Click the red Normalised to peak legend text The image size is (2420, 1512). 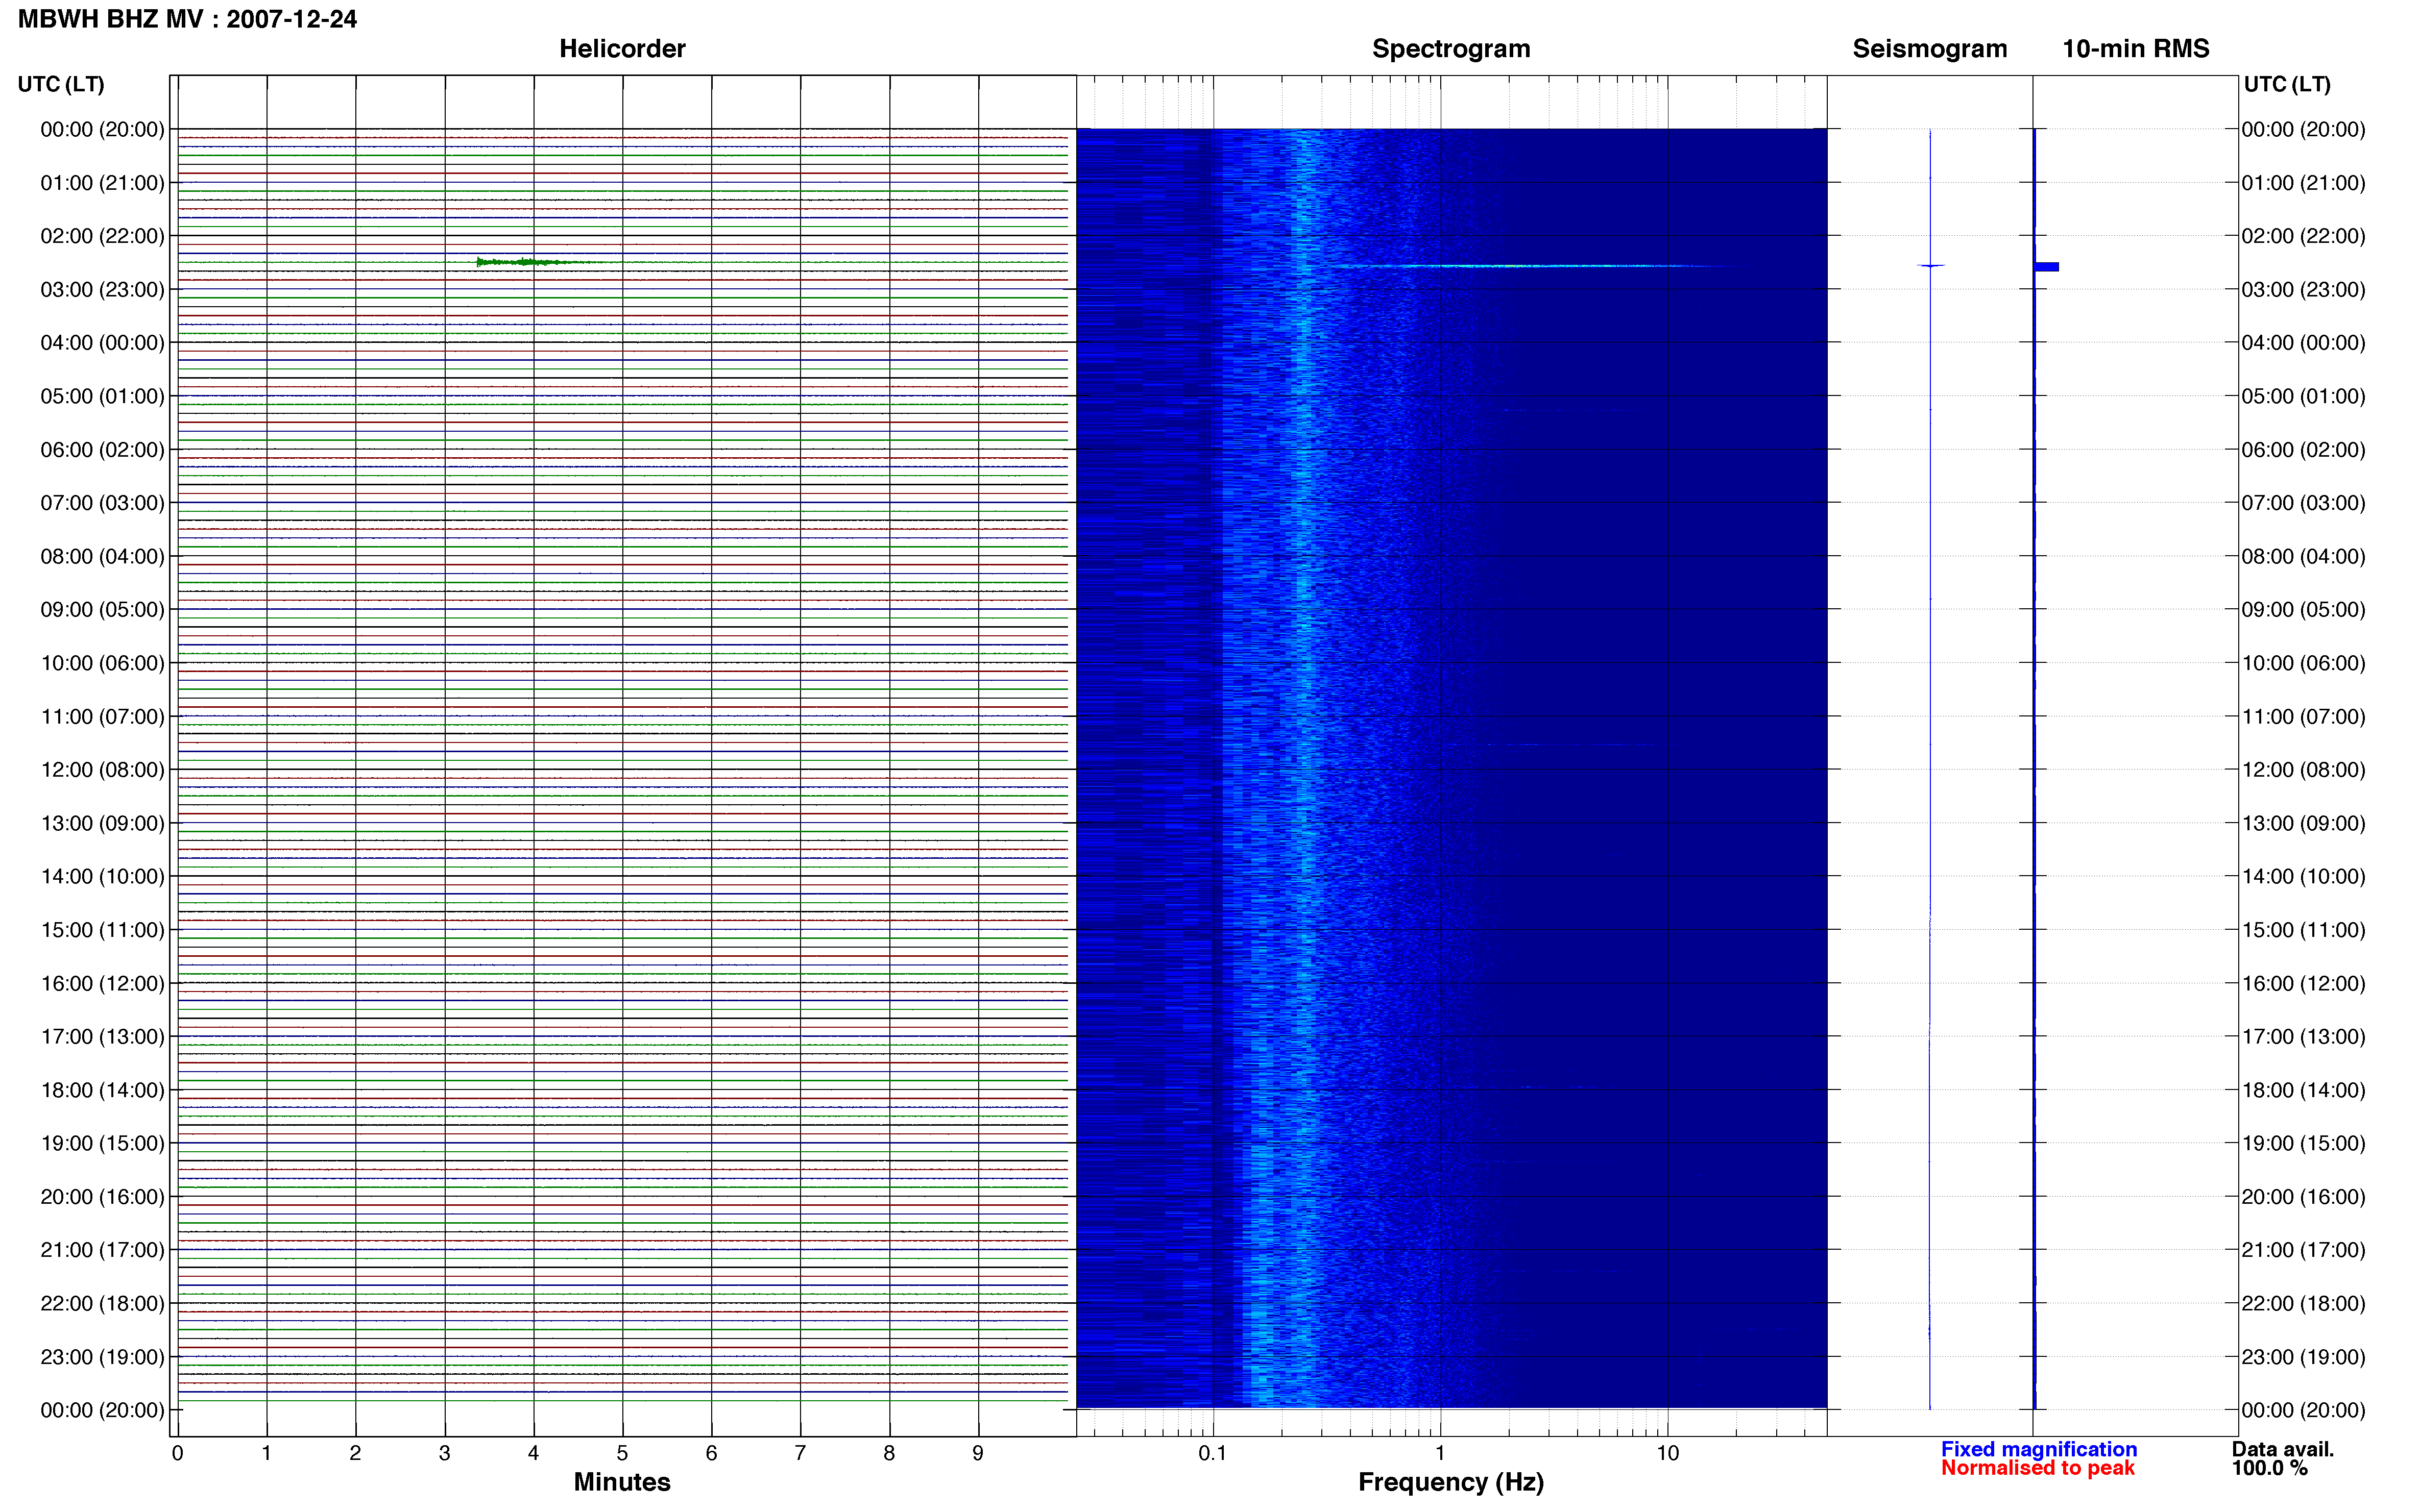2038,1468
